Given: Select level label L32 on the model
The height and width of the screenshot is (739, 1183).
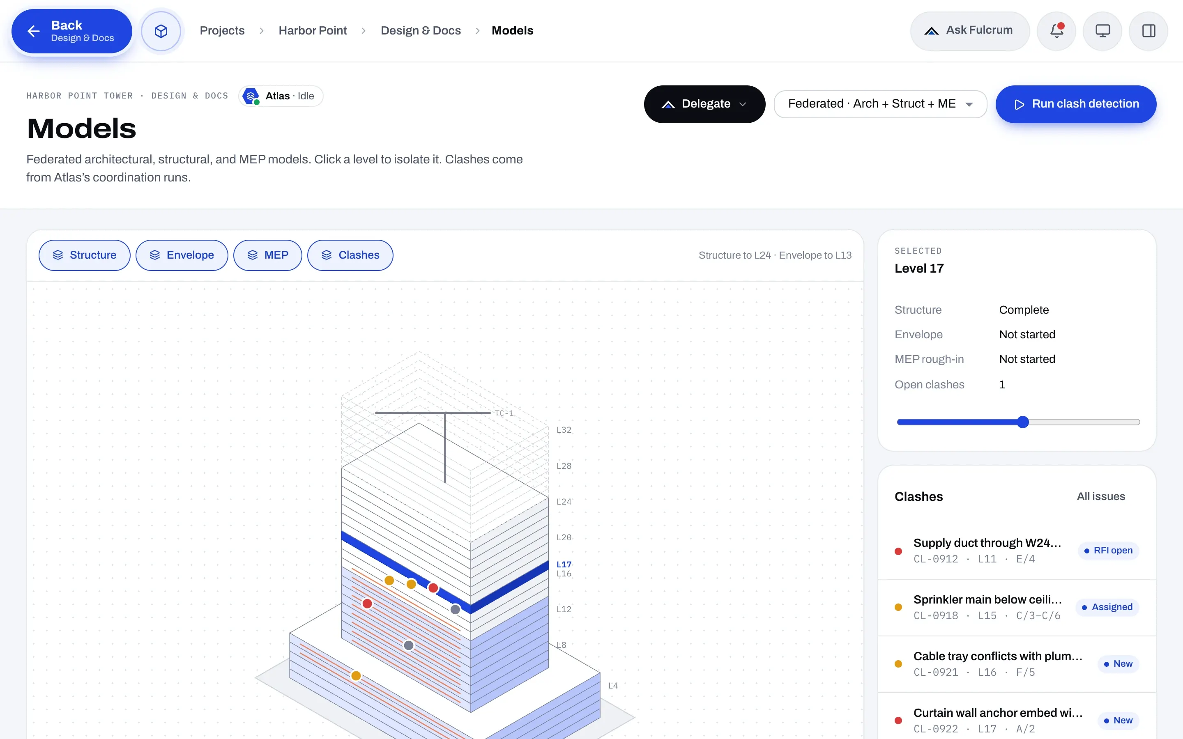Looking at the screenshot, I should (564, 429).
